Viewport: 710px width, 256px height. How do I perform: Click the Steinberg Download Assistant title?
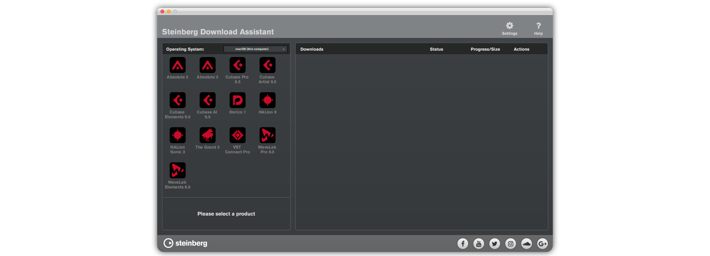218,32
